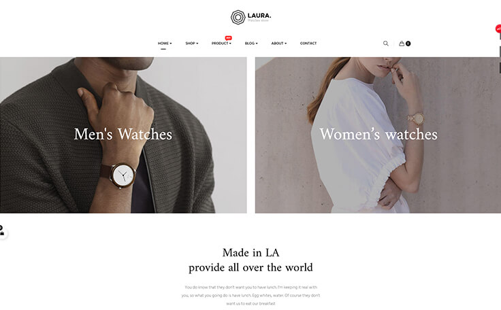Open the shopping bag cart icon

click(x=402, y=44)
